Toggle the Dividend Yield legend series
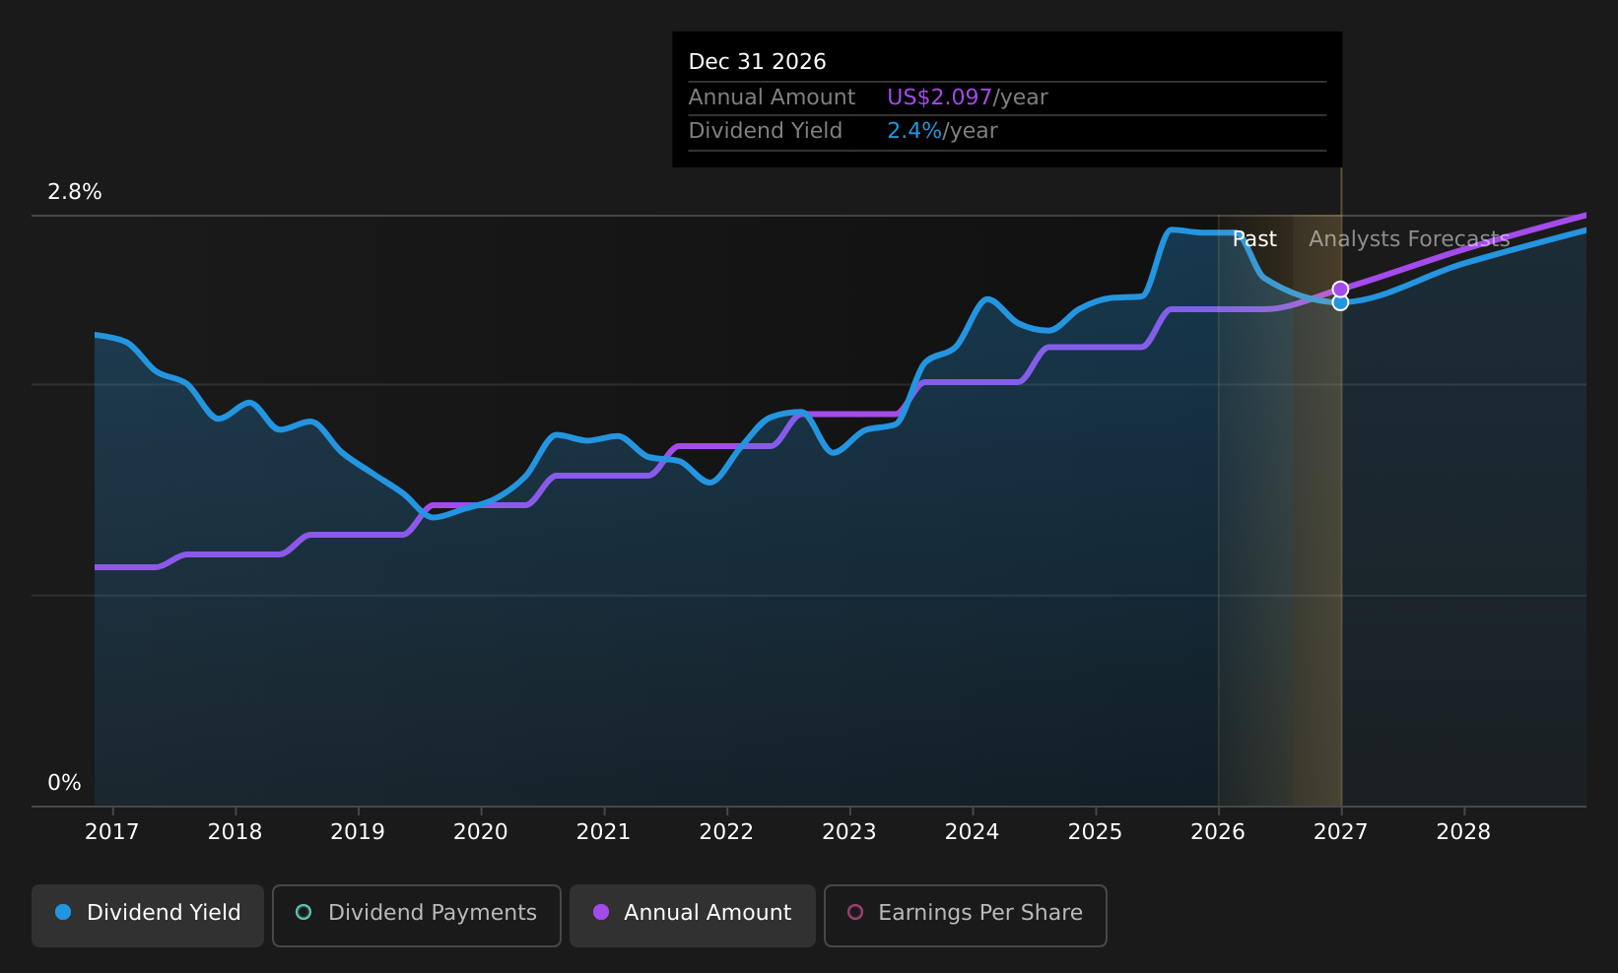The image size is (1618, 973). click(148, 915)
